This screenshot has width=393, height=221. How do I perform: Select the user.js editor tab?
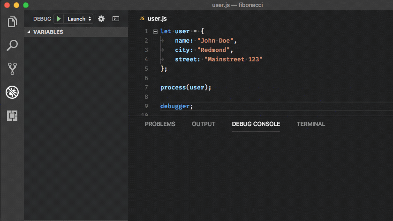157,19
